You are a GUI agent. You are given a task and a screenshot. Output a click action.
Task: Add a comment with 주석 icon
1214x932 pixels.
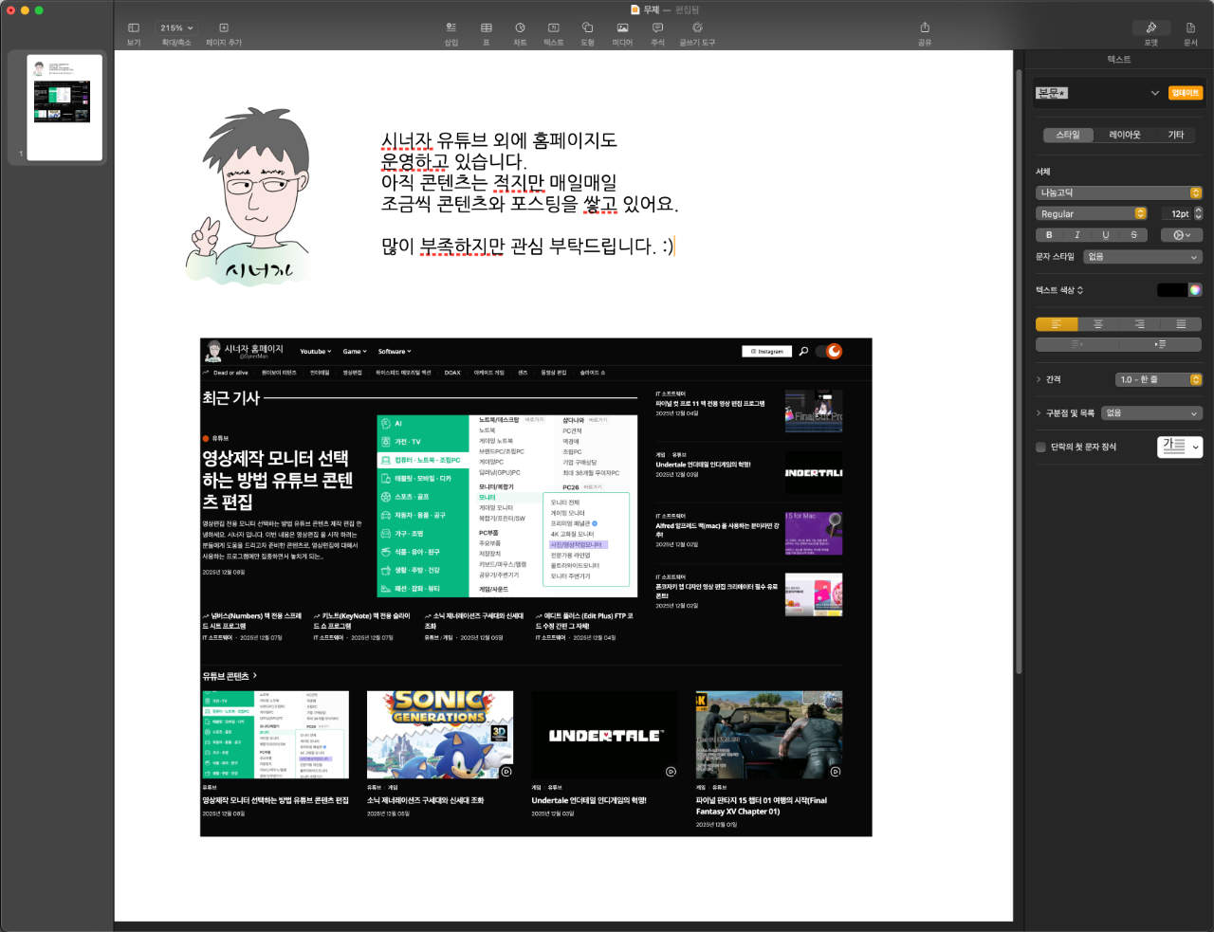point(657,28)
